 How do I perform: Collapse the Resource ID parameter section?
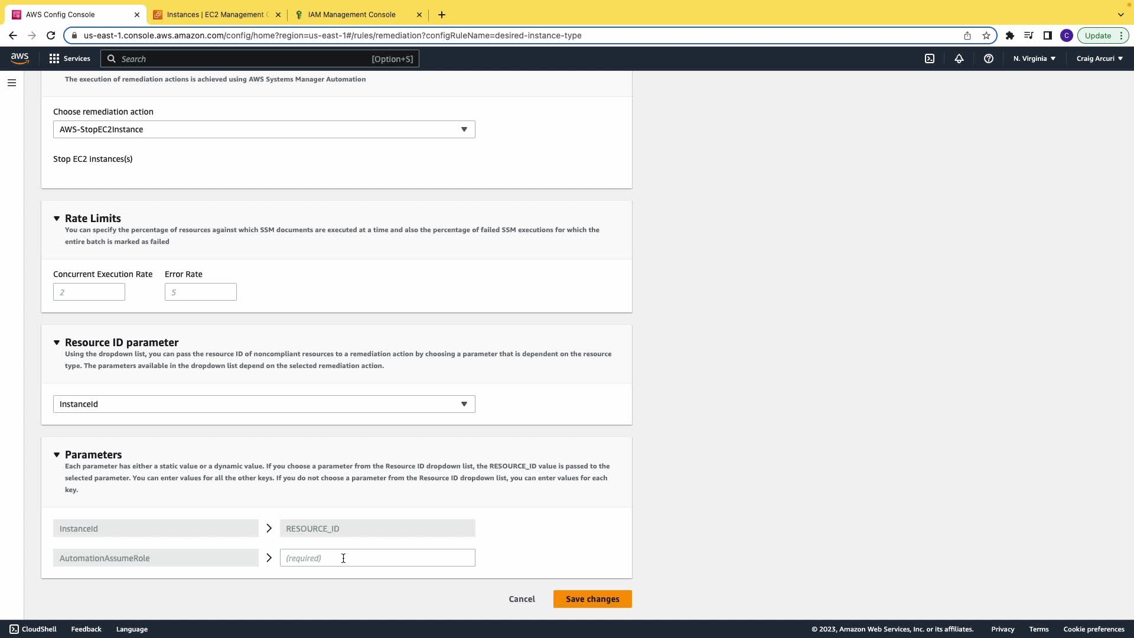[57, 343]
